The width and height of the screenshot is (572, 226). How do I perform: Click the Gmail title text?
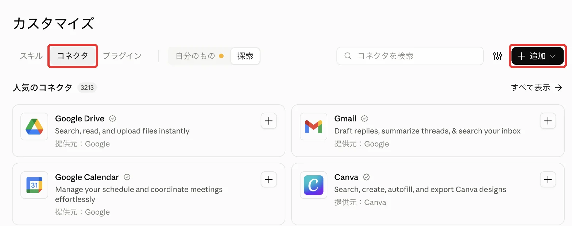coord(345,118)
